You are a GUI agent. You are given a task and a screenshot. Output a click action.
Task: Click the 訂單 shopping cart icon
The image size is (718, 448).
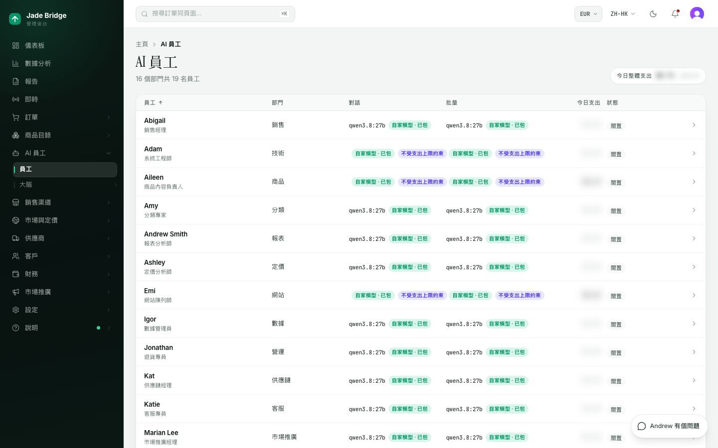(x=15, y=117)
